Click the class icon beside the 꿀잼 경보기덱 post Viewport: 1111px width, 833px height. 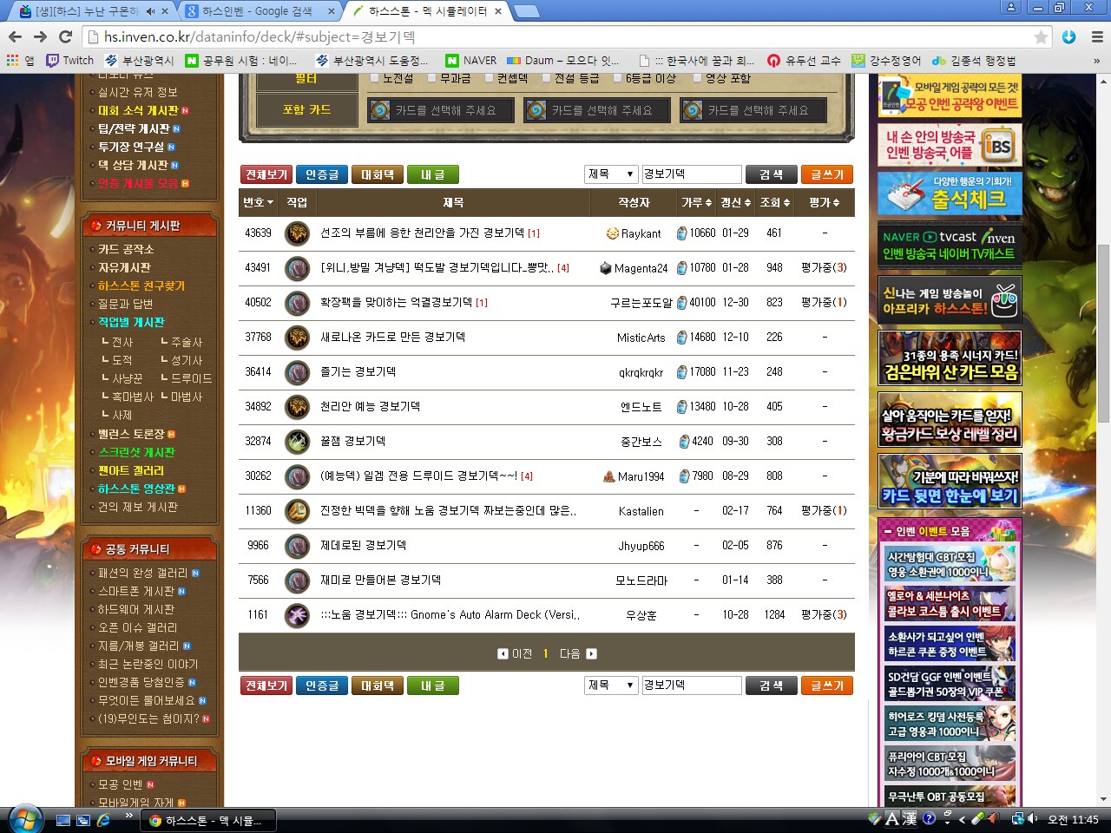pos(297,442)
